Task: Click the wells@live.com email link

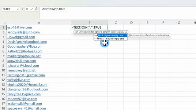Action: tap(19, 80)
